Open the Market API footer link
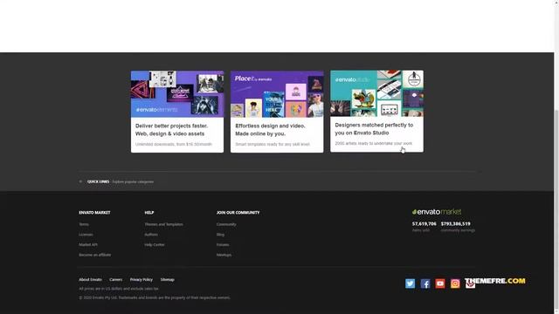559x314 pixels. (x=88, y=244)
